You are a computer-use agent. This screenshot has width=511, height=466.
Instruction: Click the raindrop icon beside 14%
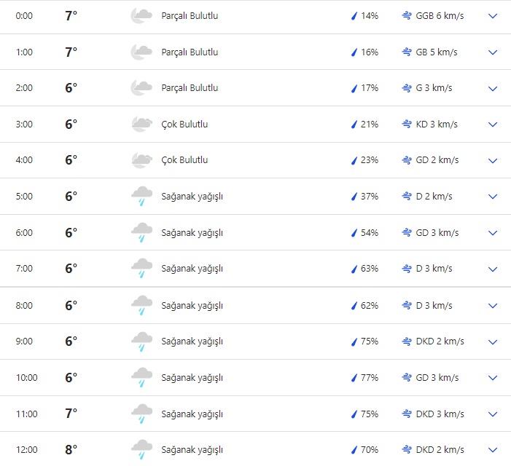coord(354,16)
